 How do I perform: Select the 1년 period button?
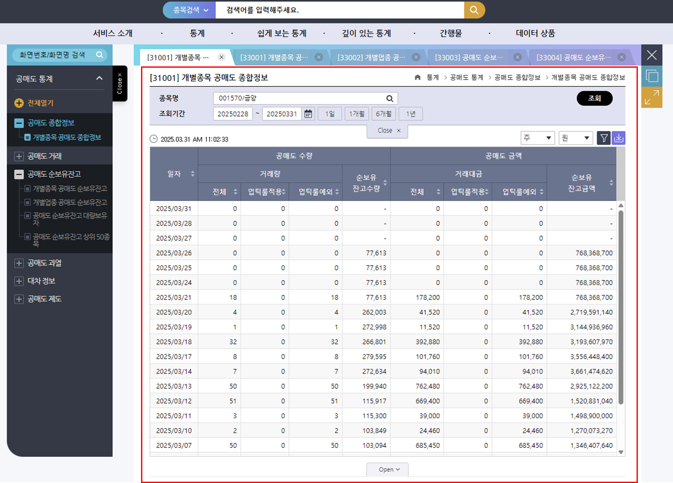411,114
